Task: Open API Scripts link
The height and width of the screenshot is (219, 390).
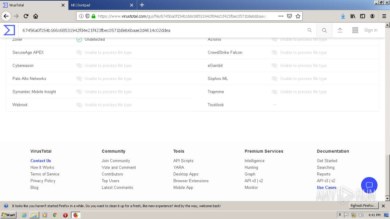Action: coord(183,161)
